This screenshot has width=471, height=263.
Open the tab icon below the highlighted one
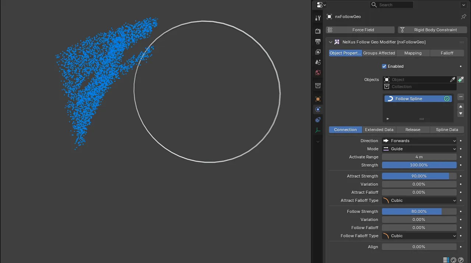[318, 120]
